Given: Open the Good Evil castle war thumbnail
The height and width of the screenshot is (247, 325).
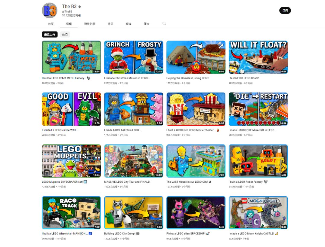Looking at the screenshot, I should (x=71, y=109).
